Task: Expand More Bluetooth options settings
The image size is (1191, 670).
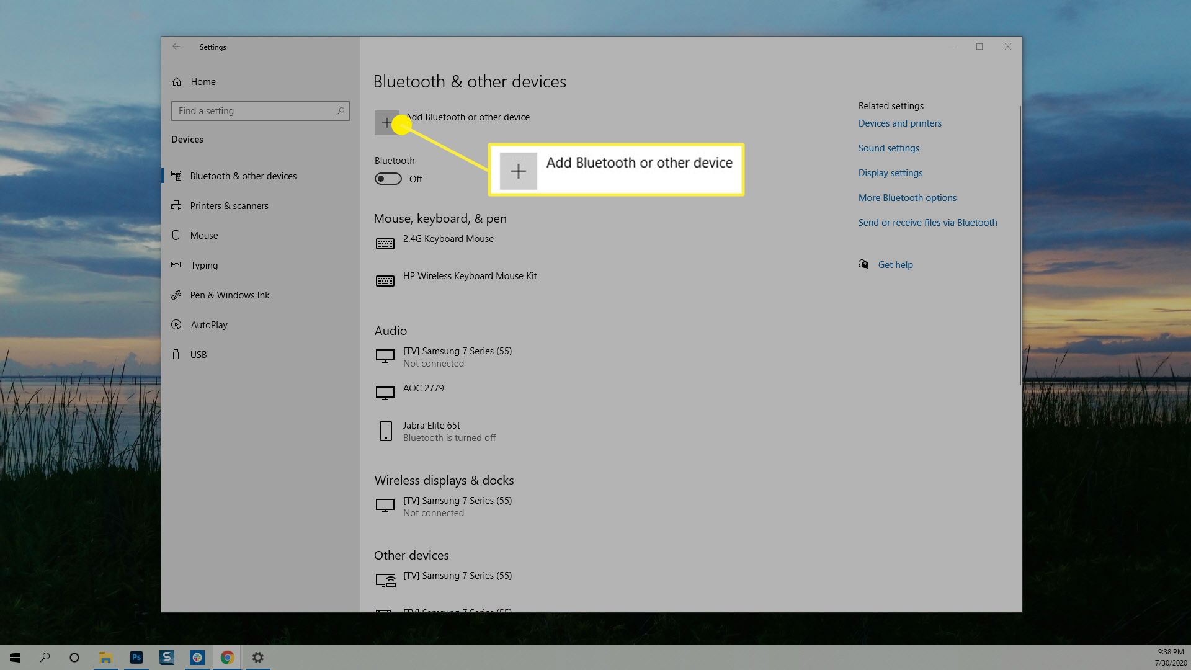Action: coord(907,197)
